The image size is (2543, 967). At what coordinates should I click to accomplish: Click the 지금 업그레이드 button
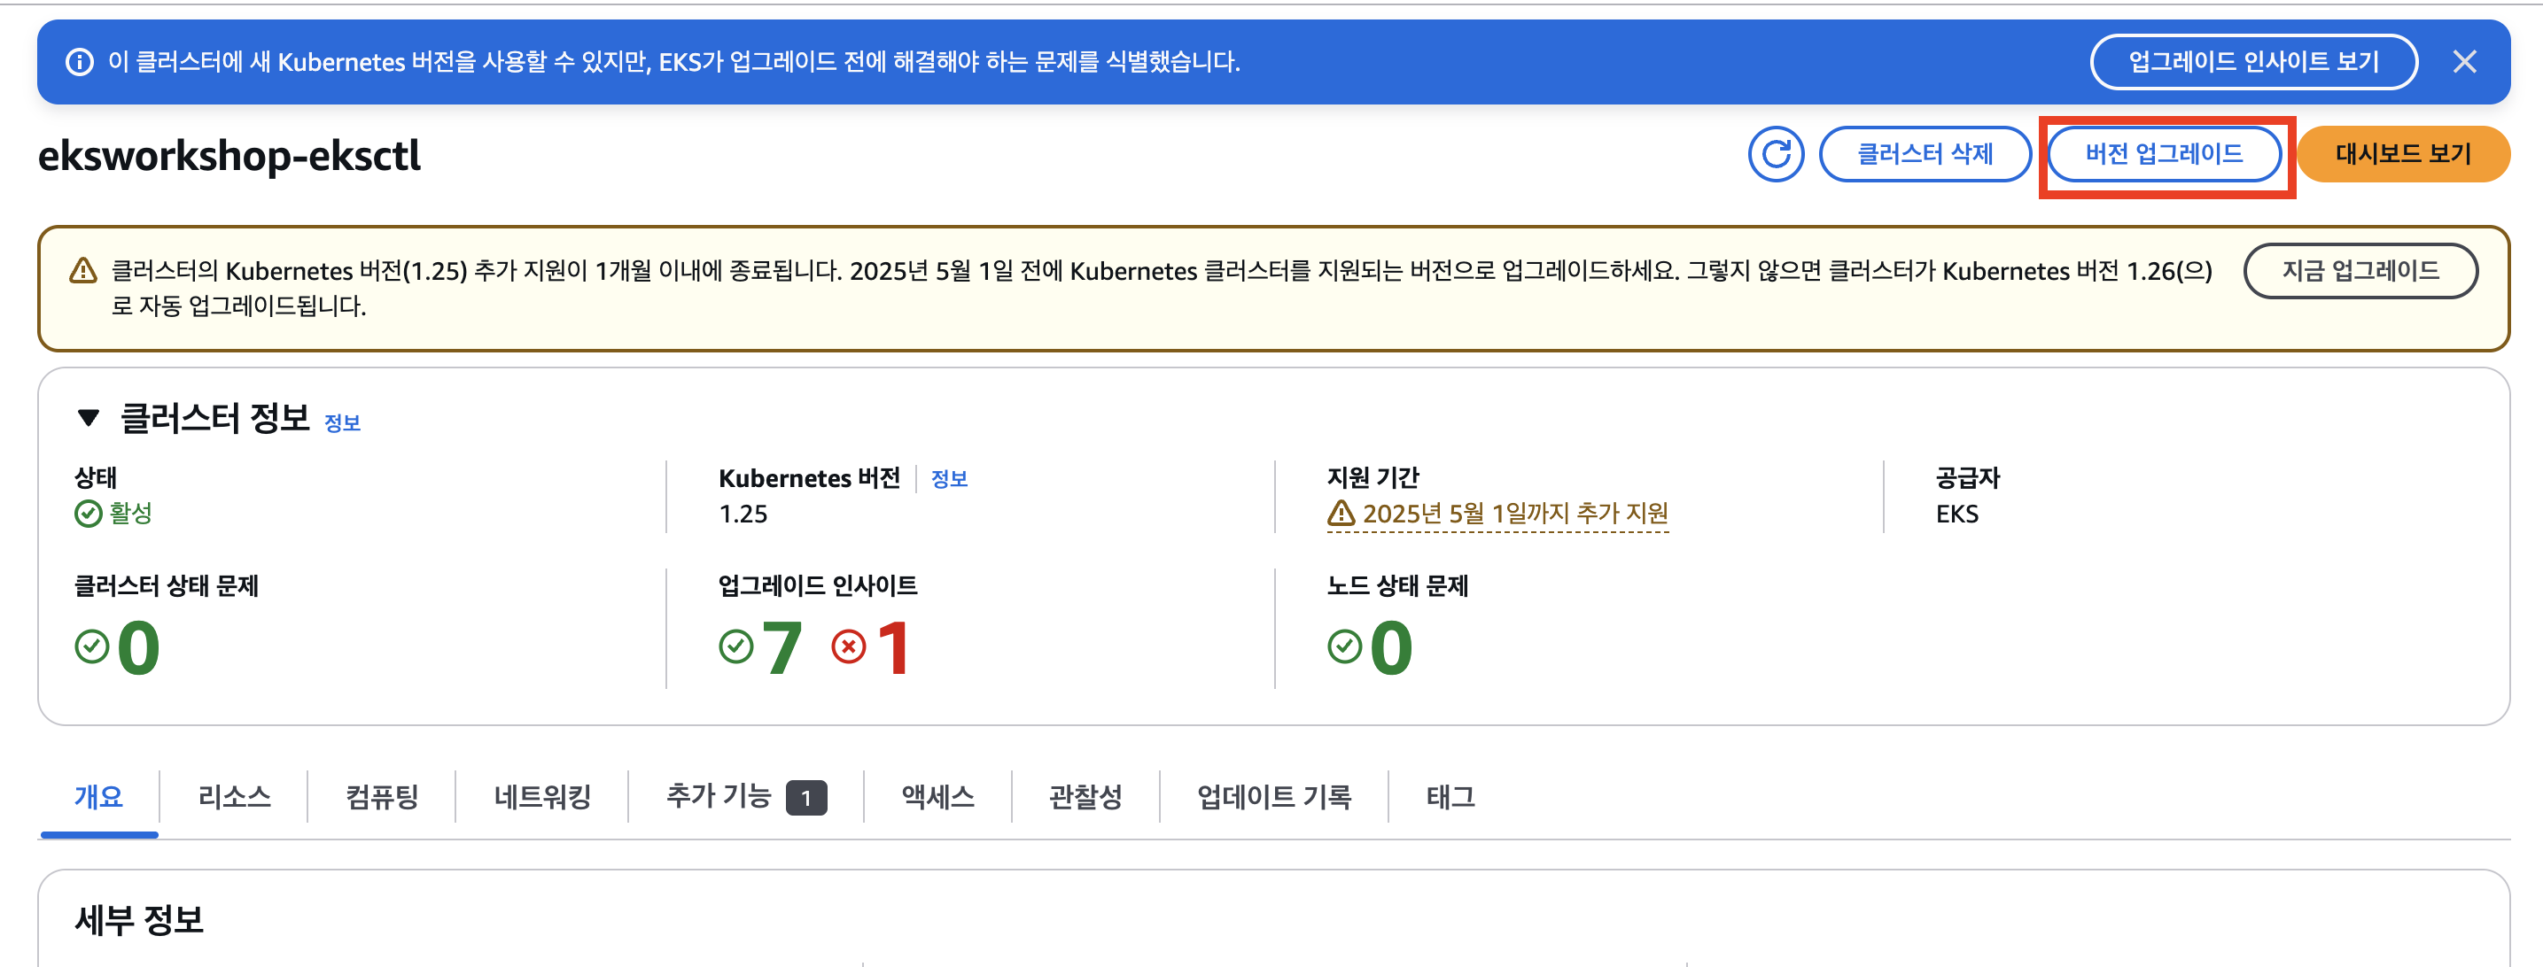2360,270
